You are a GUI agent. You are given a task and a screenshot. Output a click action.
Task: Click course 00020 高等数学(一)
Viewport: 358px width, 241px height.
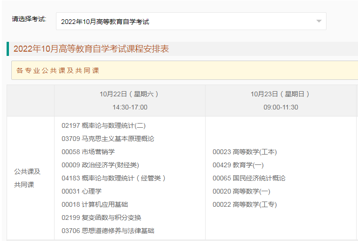(241, 191)
